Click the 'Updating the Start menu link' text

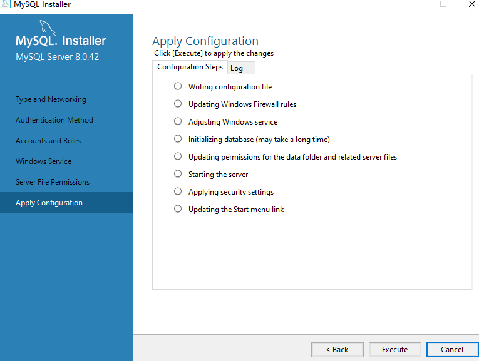click(x=236, y=210)
